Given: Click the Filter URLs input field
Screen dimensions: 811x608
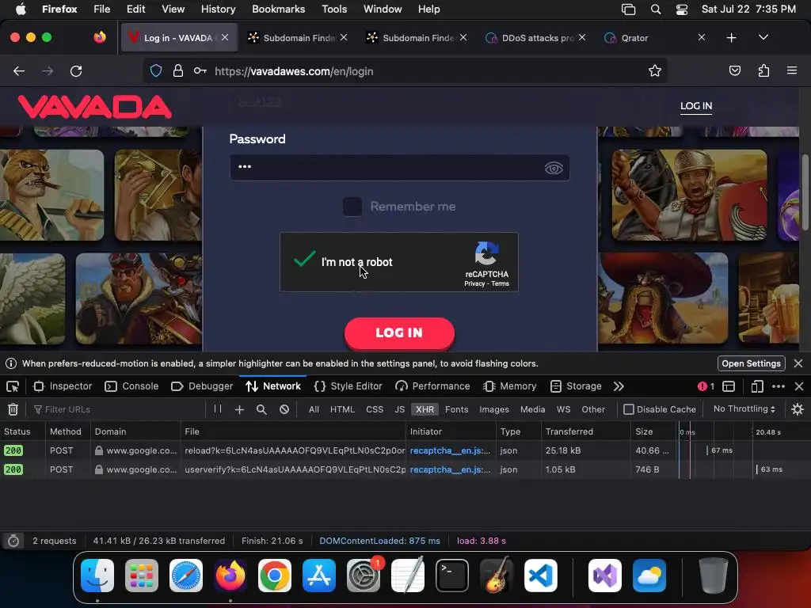Looking at the screenshot, I should click(119, 409).
